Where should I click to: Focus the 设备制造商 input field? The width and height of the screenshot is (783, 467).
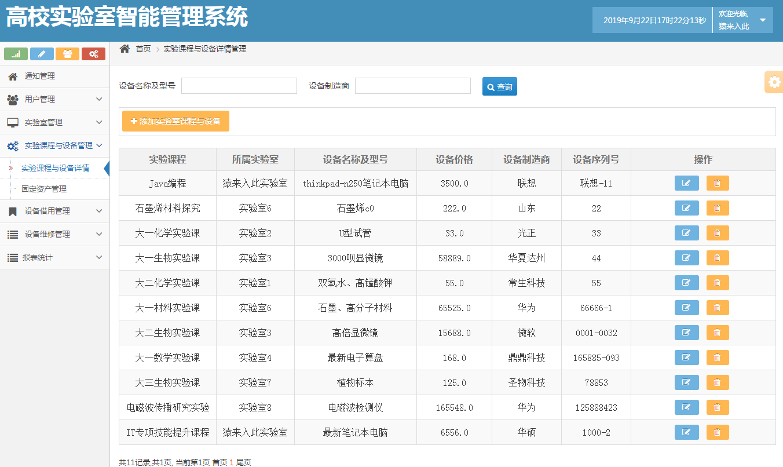tap(413, 86)
